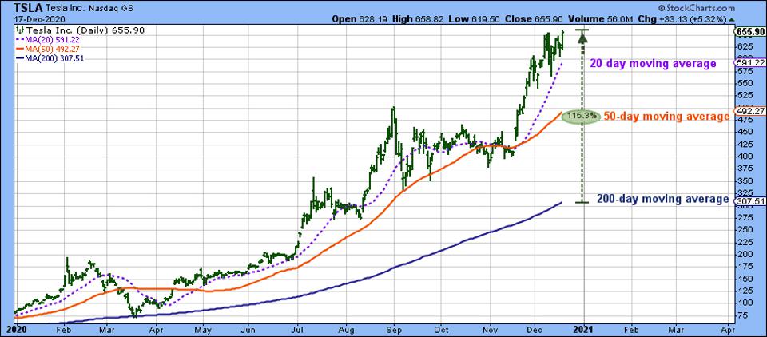The width and height of the screenshot is (767, 337).
Task: Click the 591.22 MA(20) axis price tag
Action: click(749, 62)
